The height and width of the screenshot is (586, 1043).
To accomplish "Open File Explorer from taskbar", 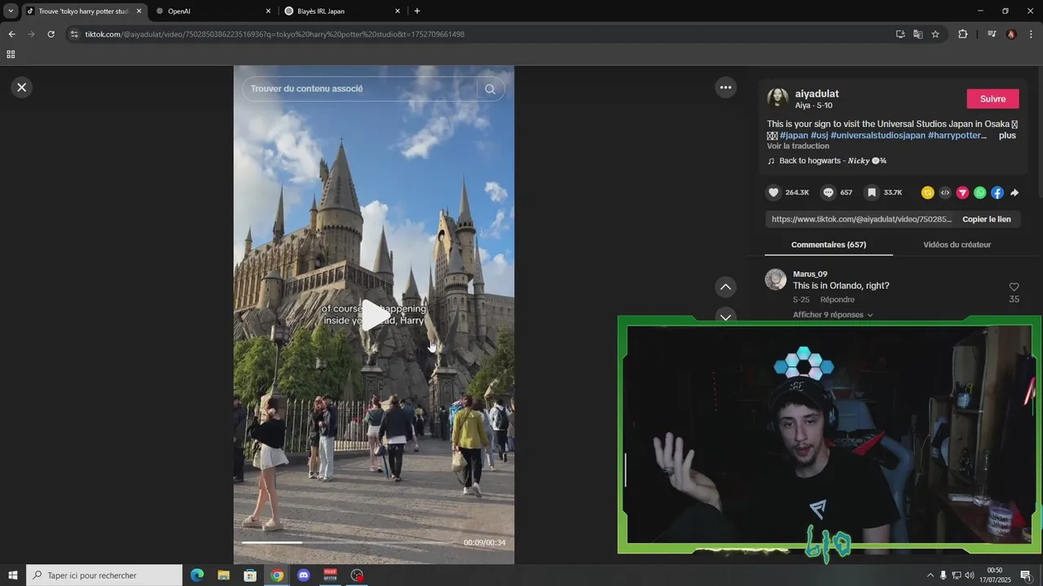I will 223,575.
